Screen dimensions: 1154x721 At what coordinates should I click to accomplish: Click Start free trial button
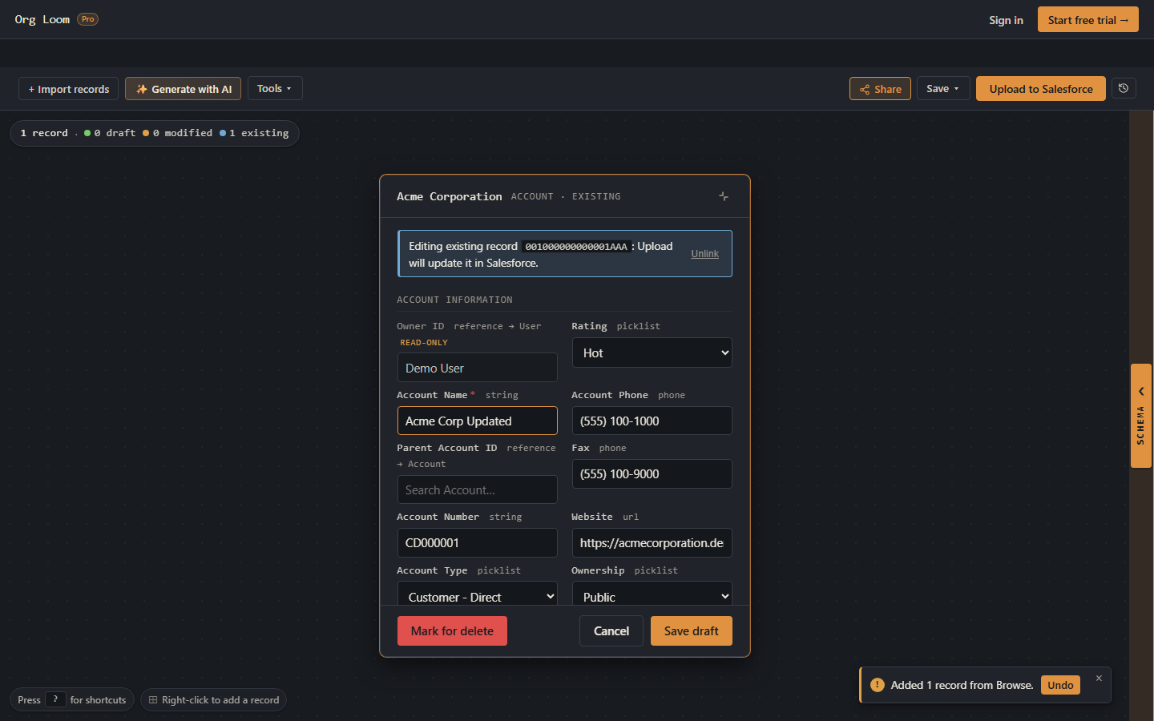coord(1088,20)
